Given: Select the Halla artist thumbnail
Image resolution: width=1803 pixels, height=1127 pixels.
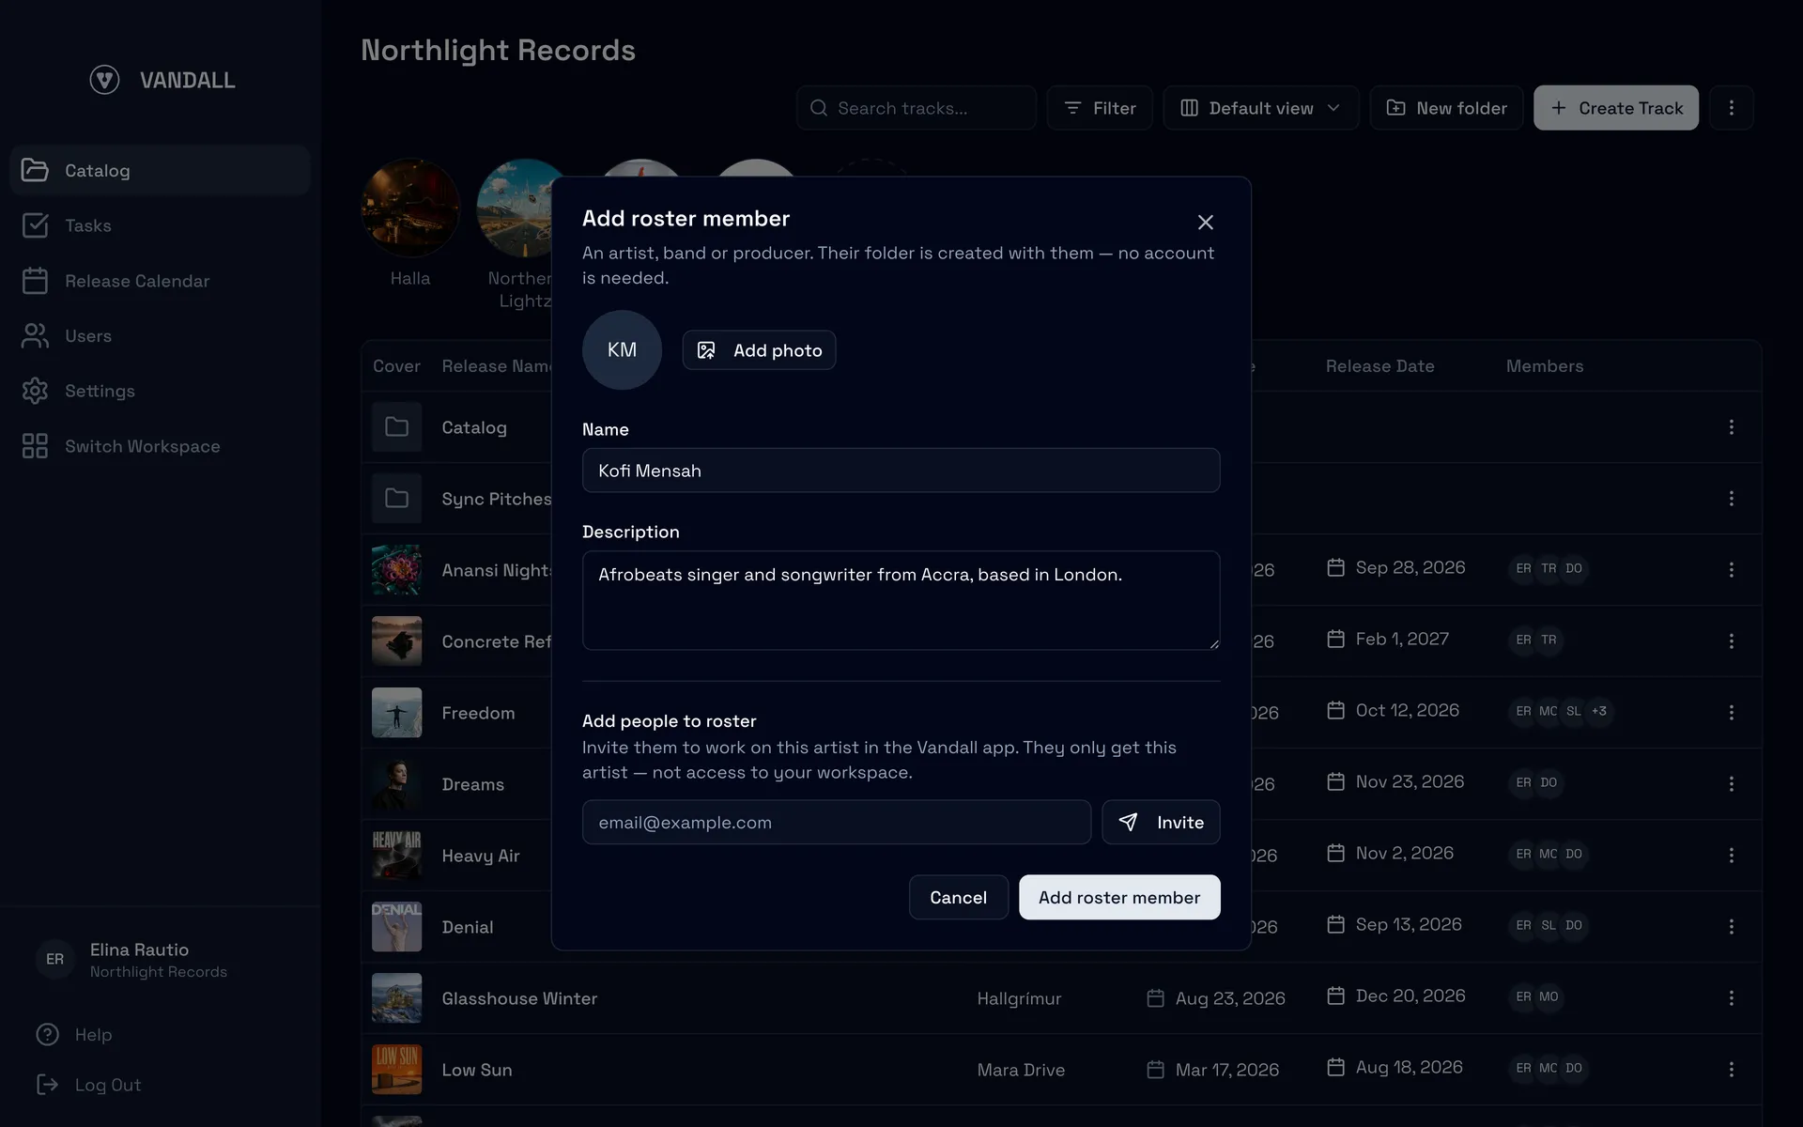Looking at the screenshot, I should click(x=410, y=208).
